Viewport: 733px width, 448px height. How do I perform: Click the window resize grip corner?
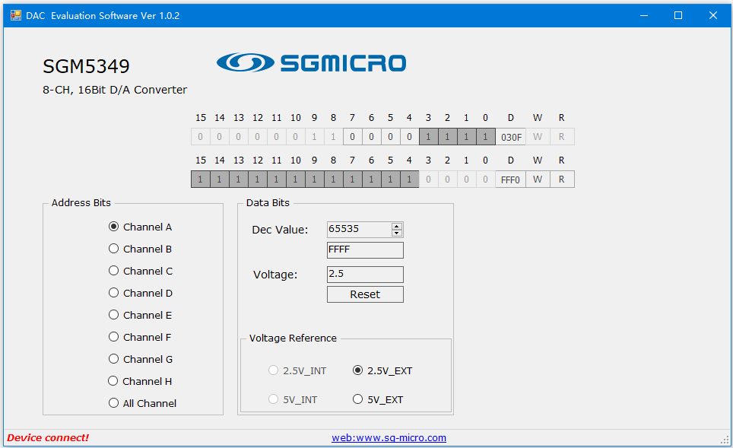coord(725,440)
